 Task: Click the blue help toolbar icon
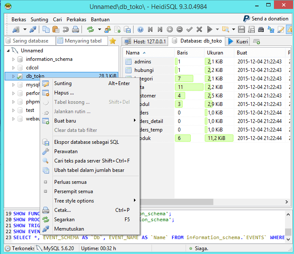pos(140,29)
